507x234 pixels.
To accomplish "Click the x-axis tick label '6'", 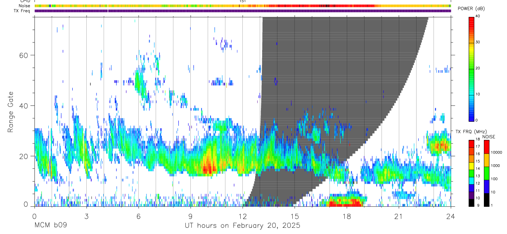I will pos(138,216).
